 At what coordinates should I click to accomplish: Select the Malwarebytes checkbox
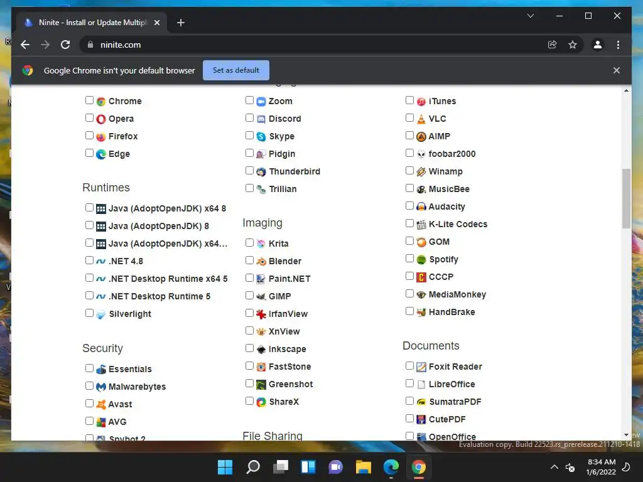click(89, 385)
